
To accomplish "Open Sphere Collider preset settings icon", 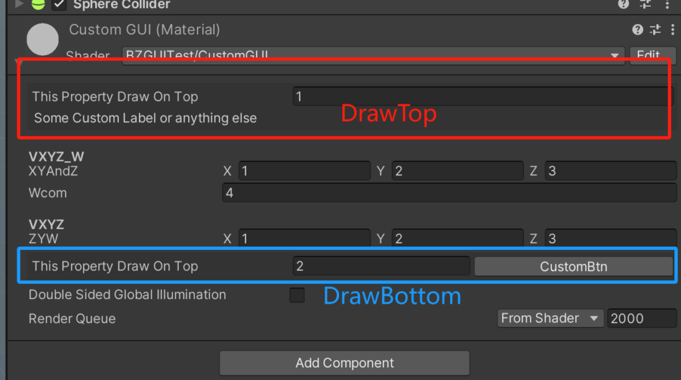I will pyautogui.click(x=645, y=4).
